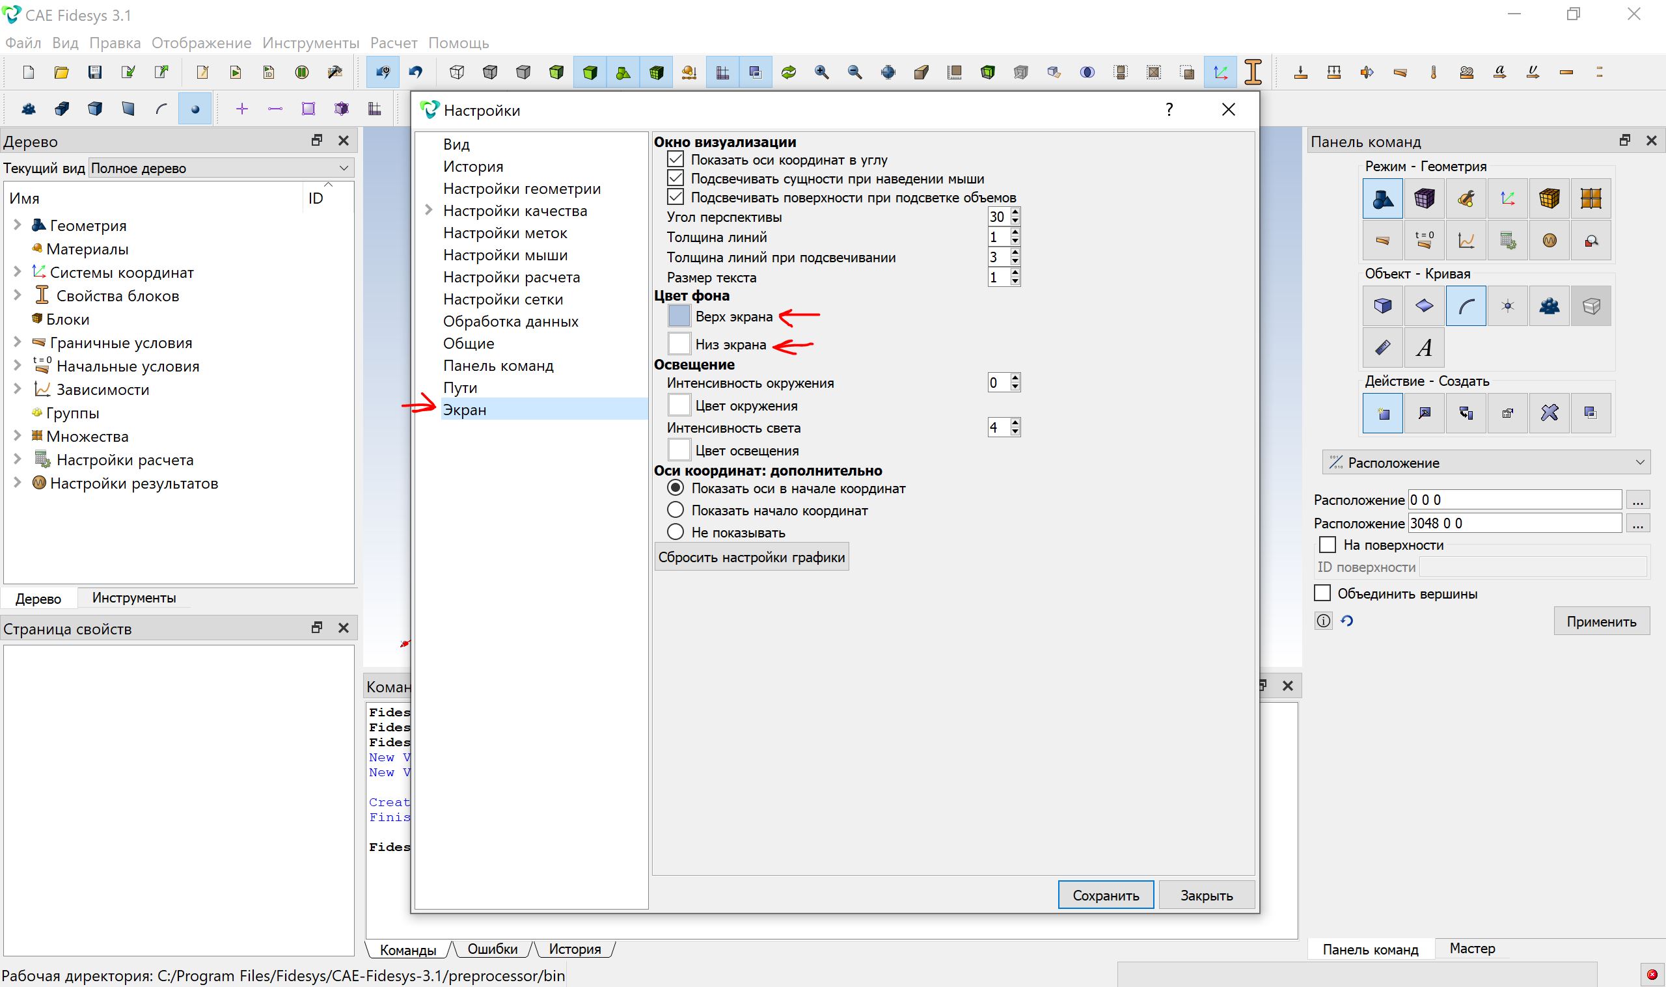Expand 'Системы координат' tree node
The height and width of the screenshot is (987, 1666).
coord(18,271)
